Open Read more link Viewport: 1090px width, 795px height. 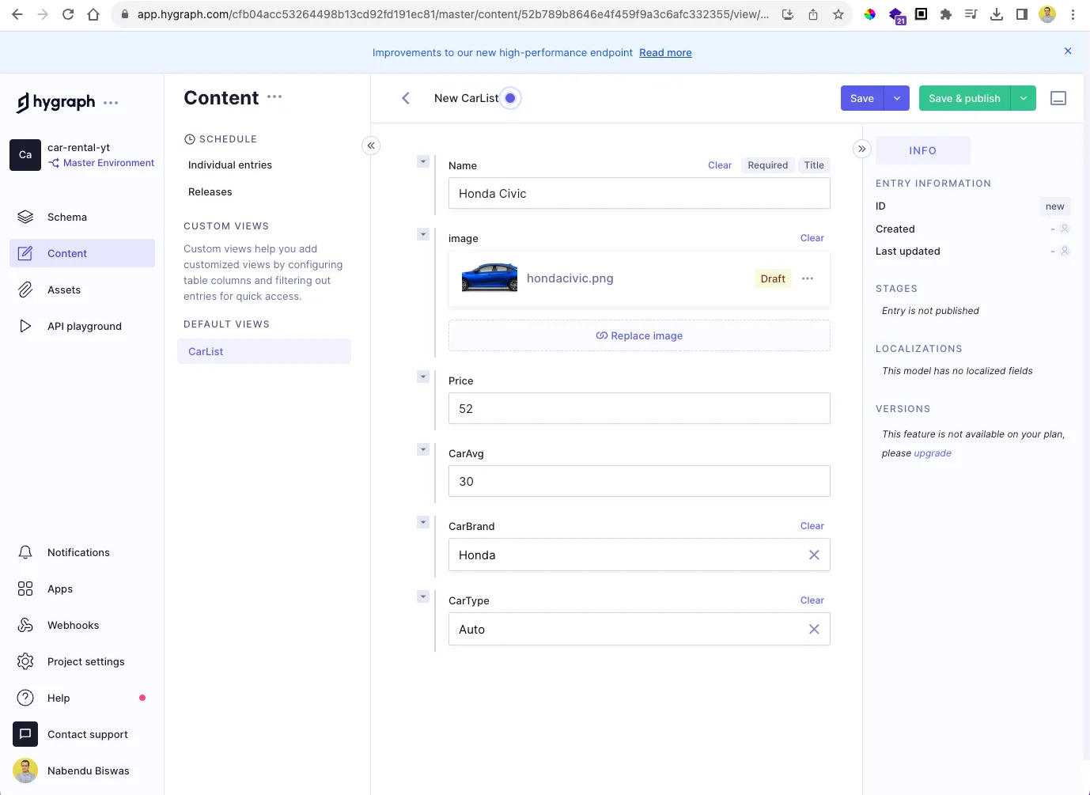tap(665, 52)
